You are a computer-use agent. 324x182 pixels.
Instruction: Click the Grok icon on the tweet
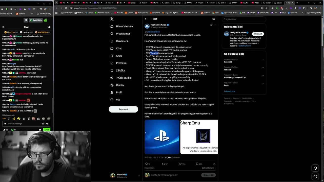click(x=211, y=25)
